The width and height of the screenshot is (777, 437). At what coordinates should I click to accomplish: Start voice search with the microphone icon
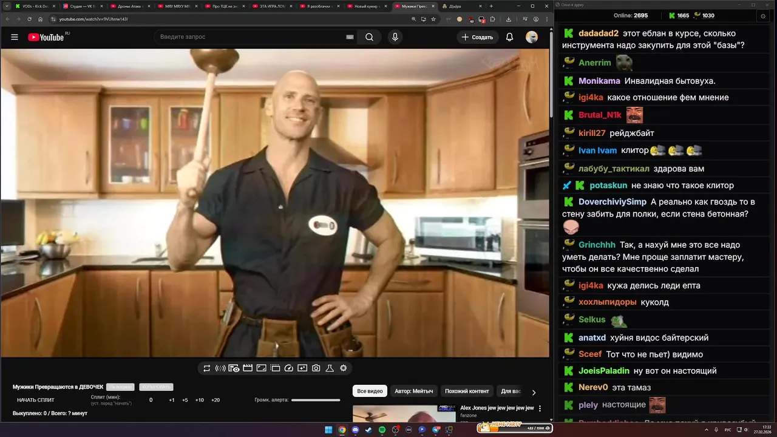point(395,37)
